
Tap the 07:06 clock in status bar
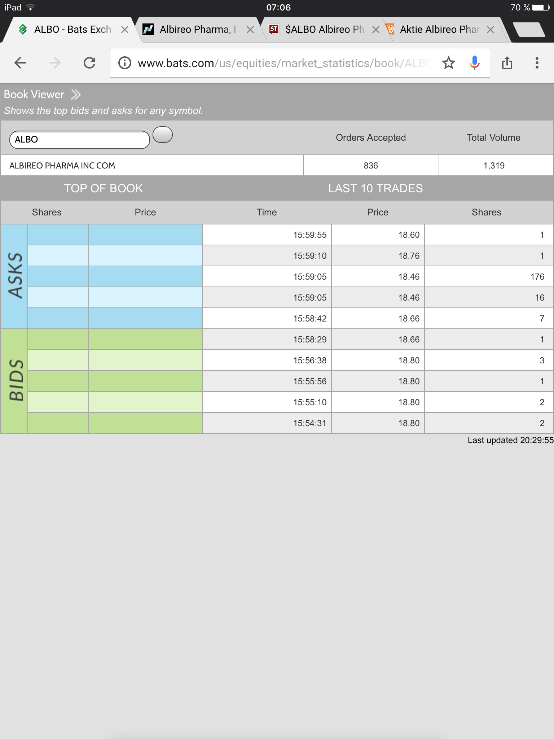(x=278, y=8)
